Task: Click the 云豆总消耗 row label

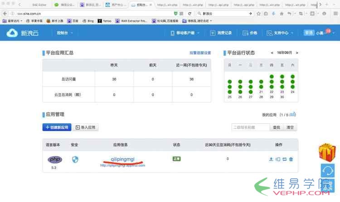Action: pos(68,95)
